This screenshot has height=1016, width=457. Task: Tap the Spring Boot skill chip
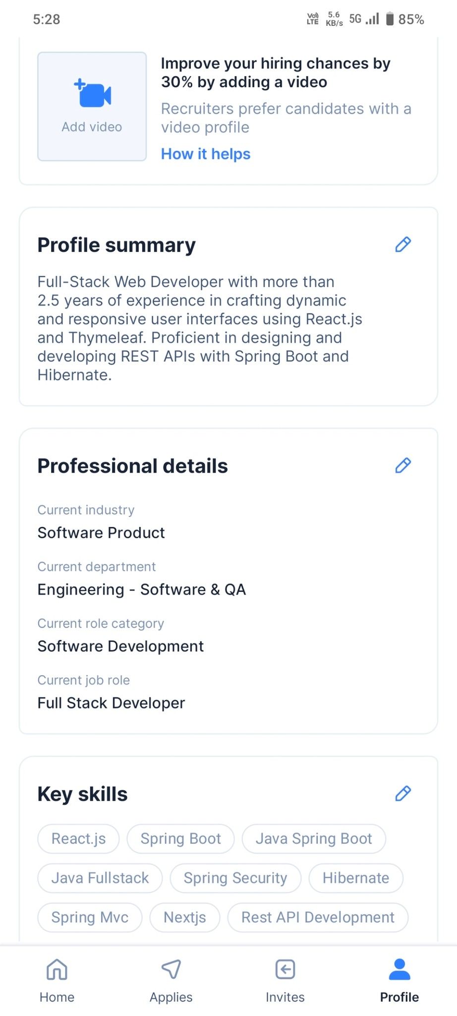tap(180, 838)
